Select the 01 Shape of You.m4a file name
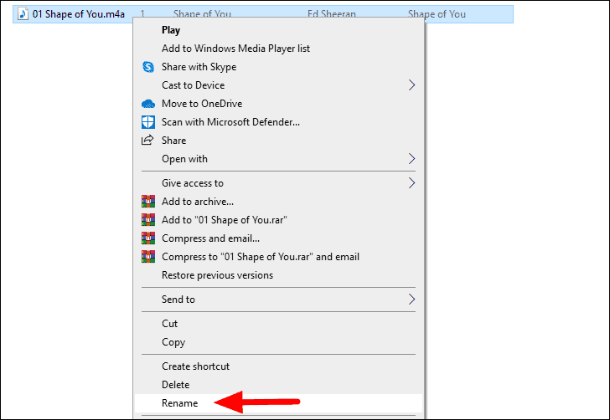 pos(79,14)
